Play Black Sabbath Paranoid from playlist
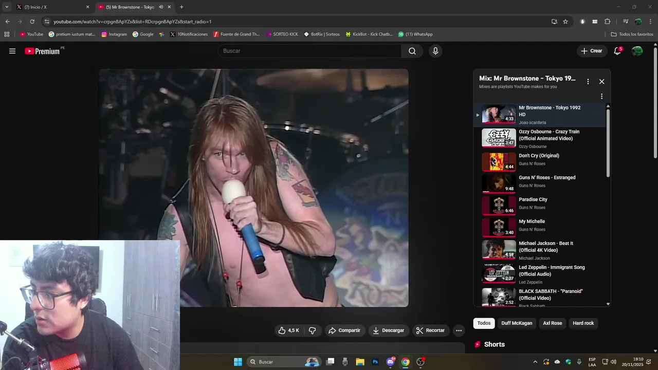The image size is (658, 370). click(x=540, y=298)
